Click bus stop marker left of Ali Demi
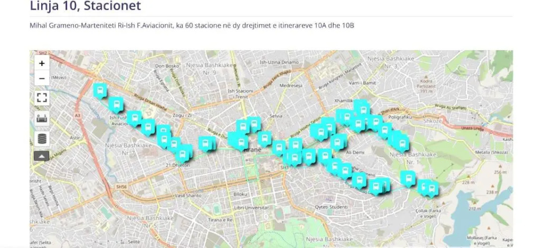This screenshot has width=541, height=248. pos(338,142)
